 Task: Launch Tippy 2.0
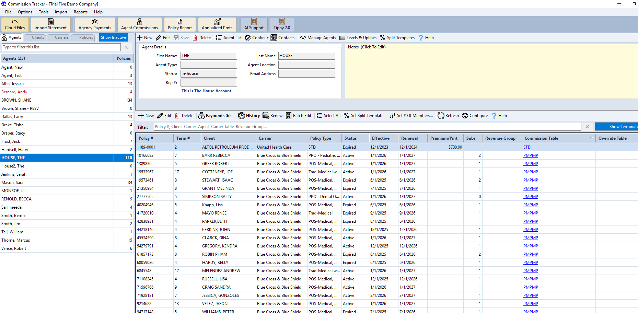tap(282, 24)
